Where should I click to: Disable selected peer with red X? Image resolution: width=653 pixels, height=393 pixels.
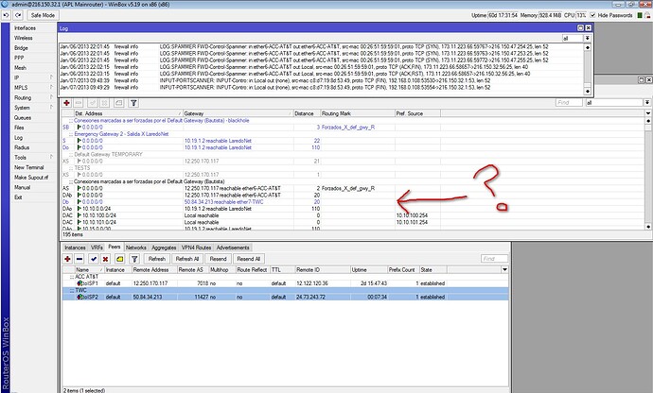(x=106, y=259)
